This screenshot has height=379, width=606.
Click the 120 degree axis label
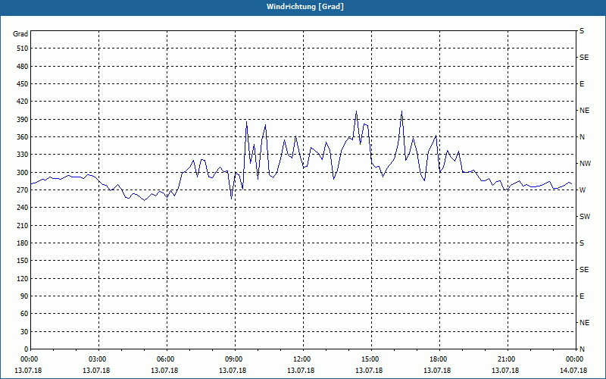coord(22,278)
